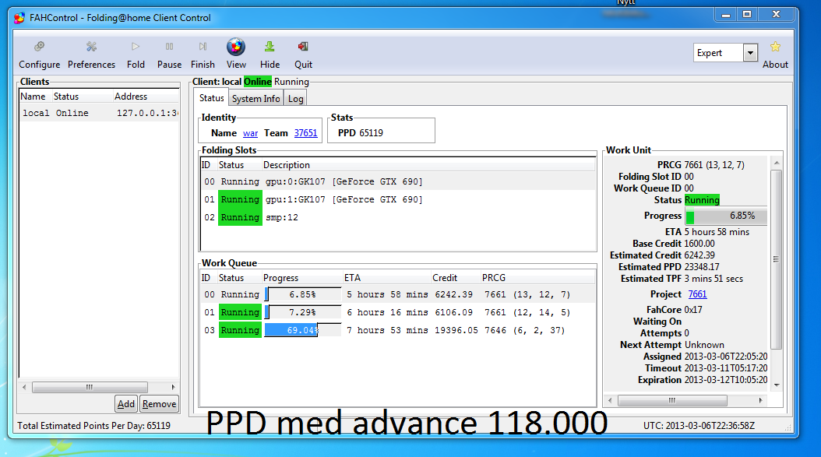Open the Preferences tools icon
Viewport: 821px width, 457px height.
[x=92, y=47]
